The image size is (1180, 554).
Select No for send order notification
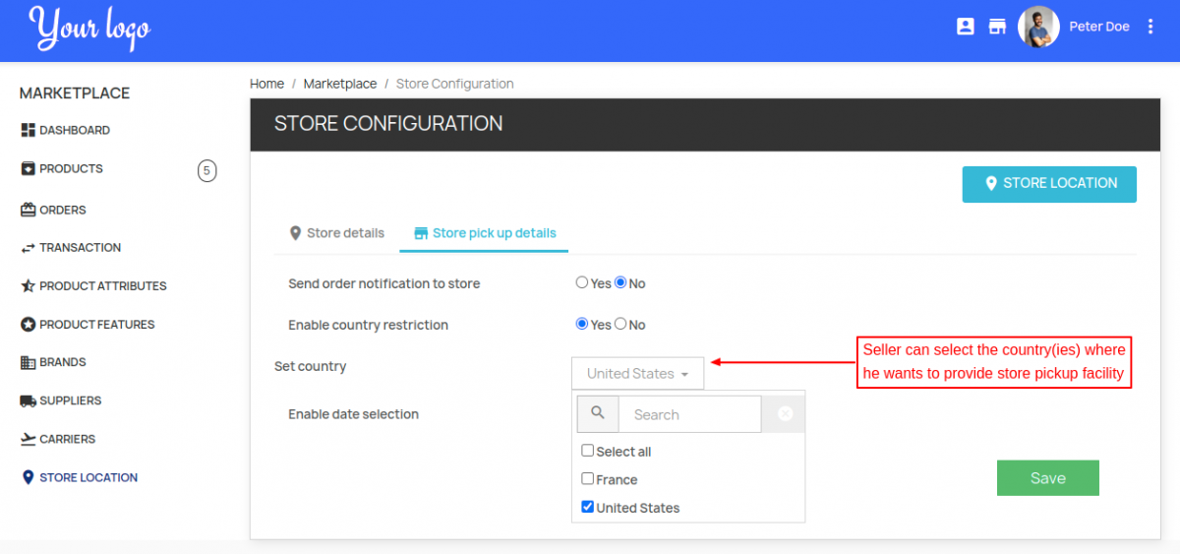pyautogui.click(x=620, y=283)
